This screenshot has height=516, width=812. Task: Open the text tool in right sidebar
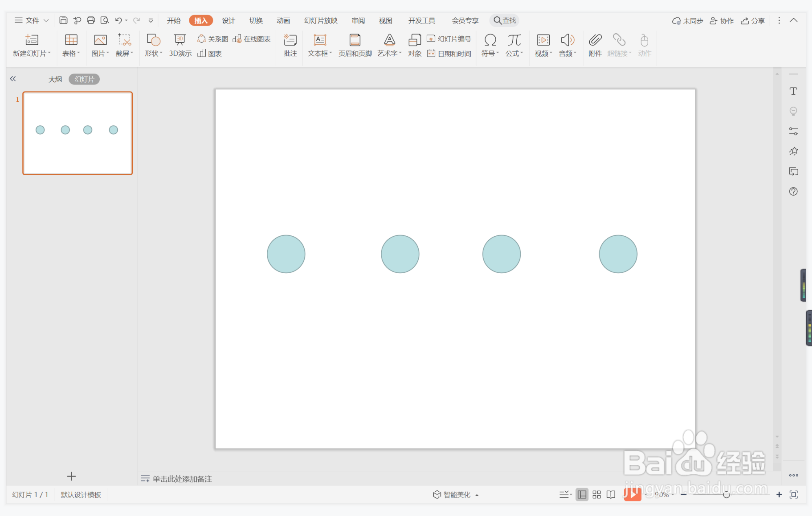coord(793,91)
